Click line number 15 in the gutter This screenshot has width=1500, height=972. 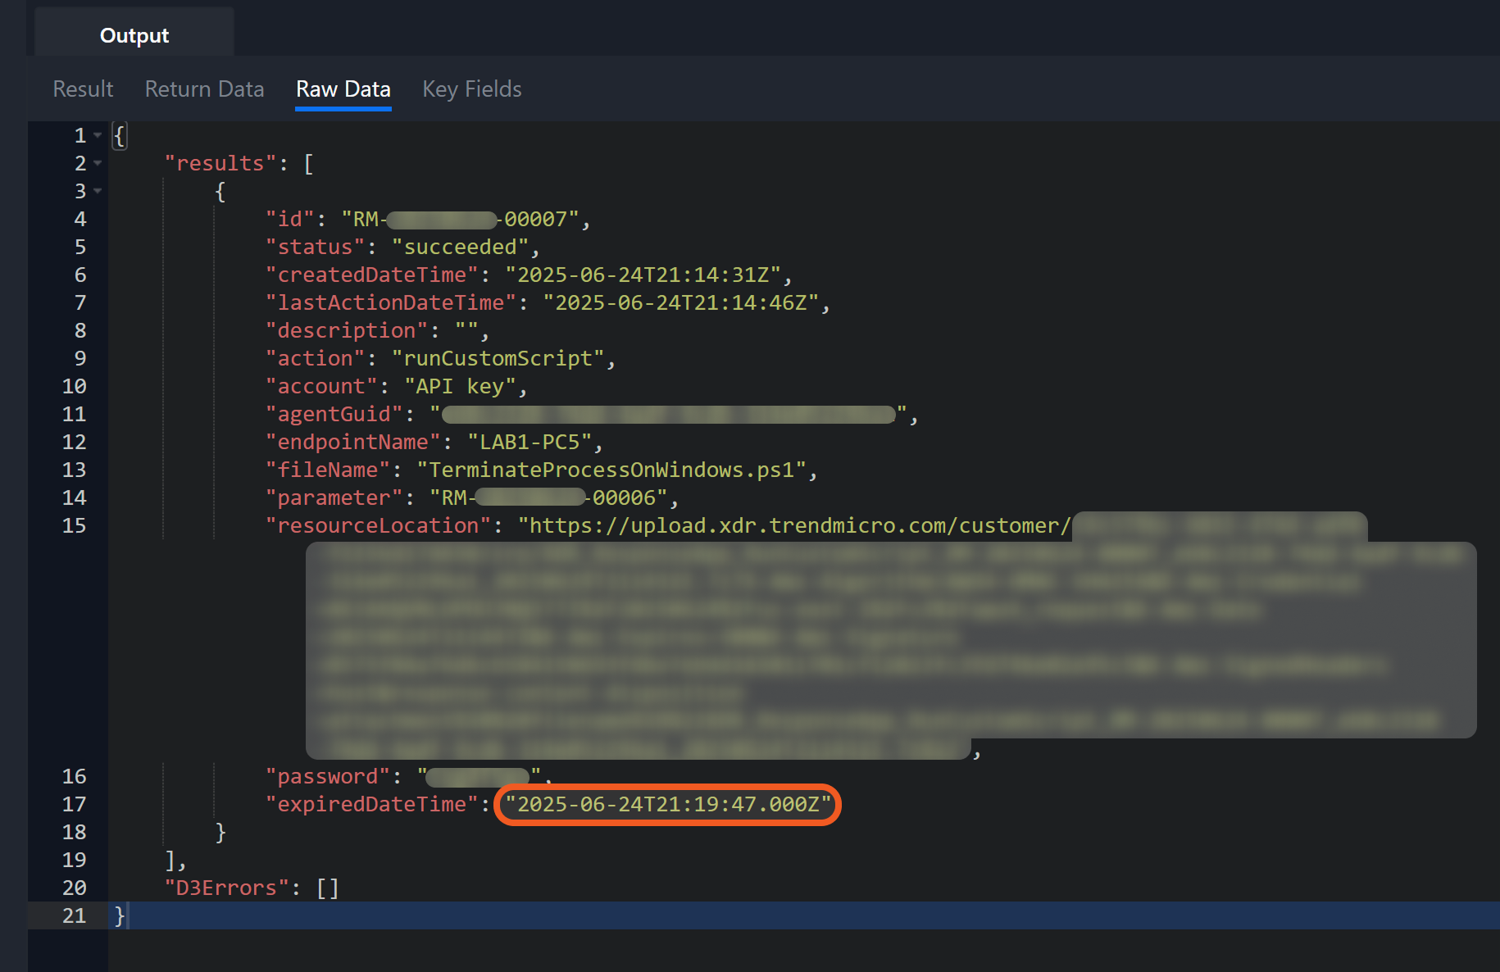coord(74,525)
